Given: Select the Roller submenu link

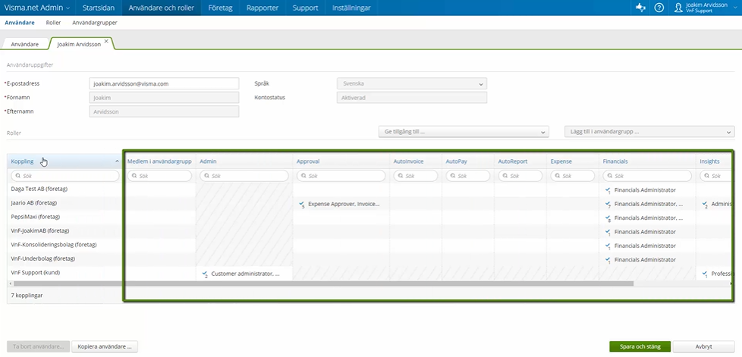Looking at the screenshot, I should pyautogui.click(x=53, y=23).
